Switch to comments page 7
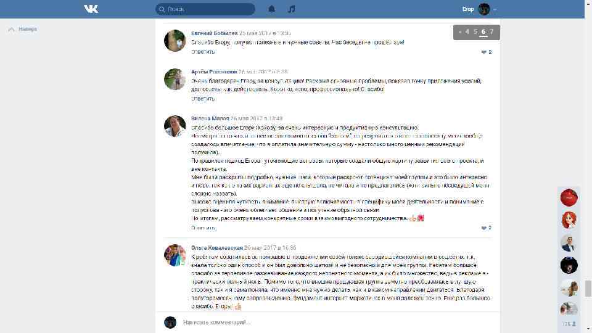 coord(491,31)
